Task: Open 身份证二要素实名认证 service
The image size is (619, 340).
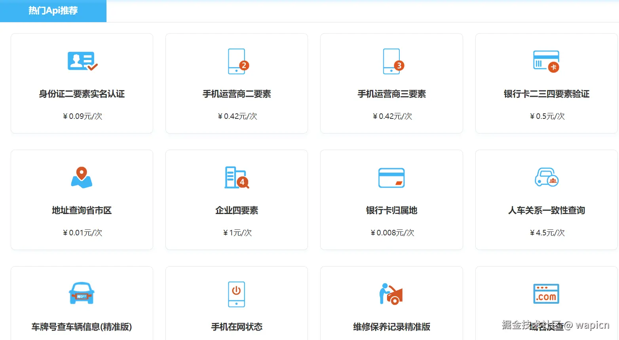Action: [x=82, y=94]
